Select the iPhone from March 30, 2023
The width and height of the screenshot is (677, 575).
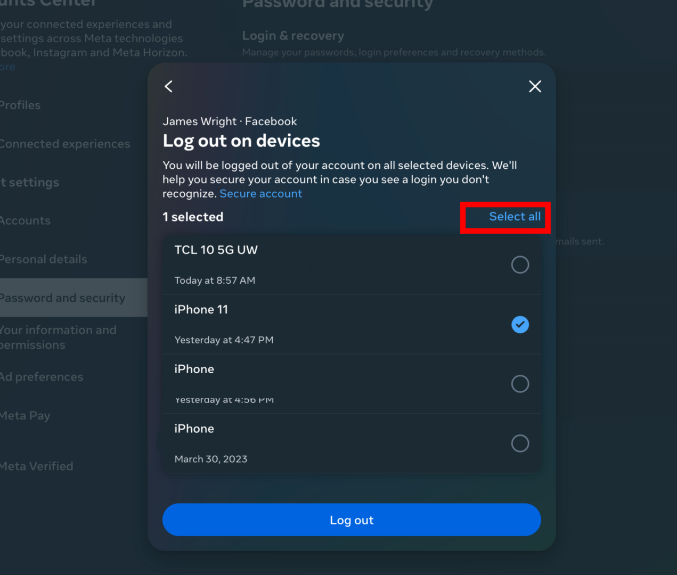(x=520, y=443)
